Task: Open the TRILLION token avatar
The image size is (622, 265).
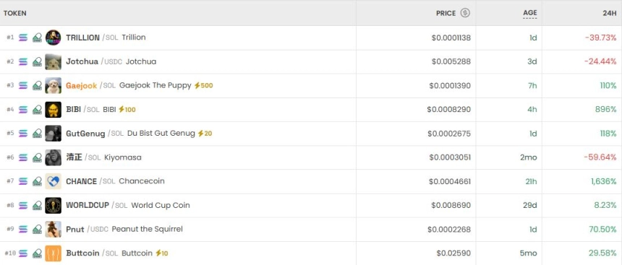Action: 53,38
